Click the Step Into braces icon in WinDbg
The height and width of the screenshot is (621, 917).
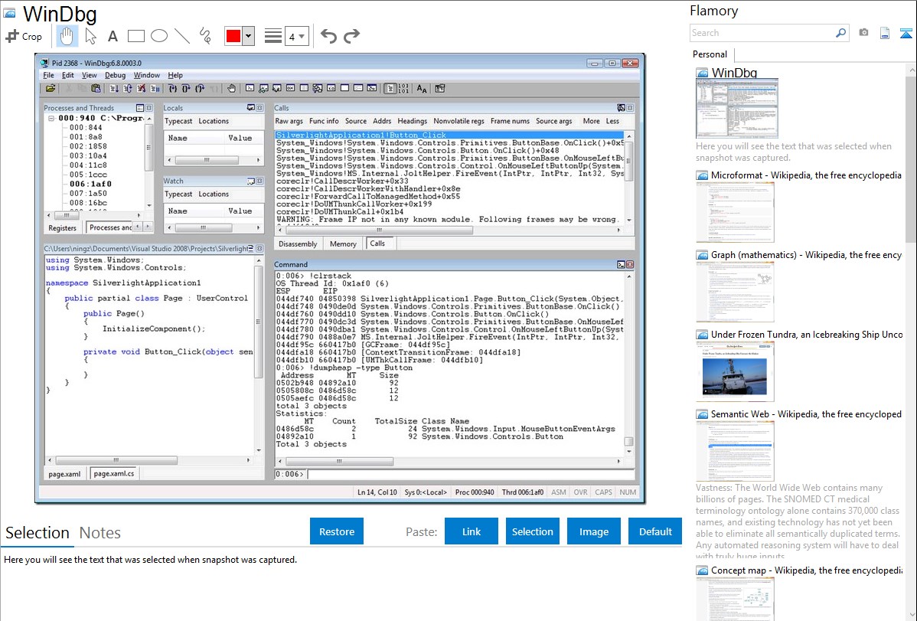click(172, 88)
